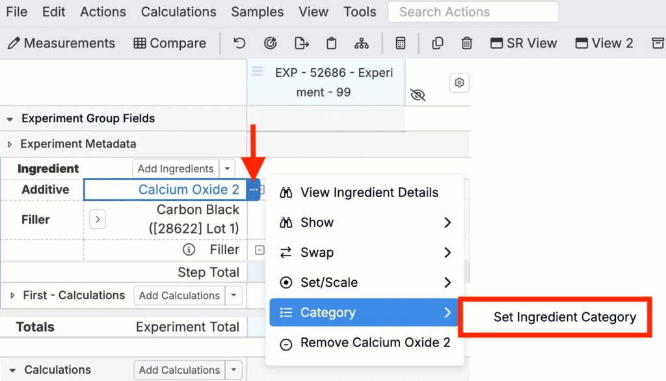Click the Add Ingredients button
This screenshot has height=381, width=666.
click(x=176, y=168)
